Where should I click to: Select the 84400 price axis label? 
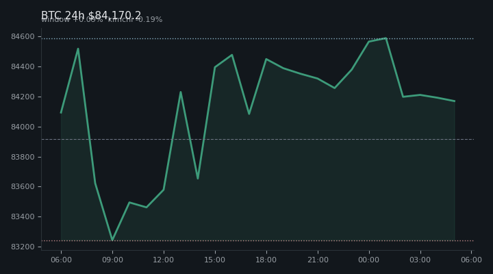coord(23,66)
